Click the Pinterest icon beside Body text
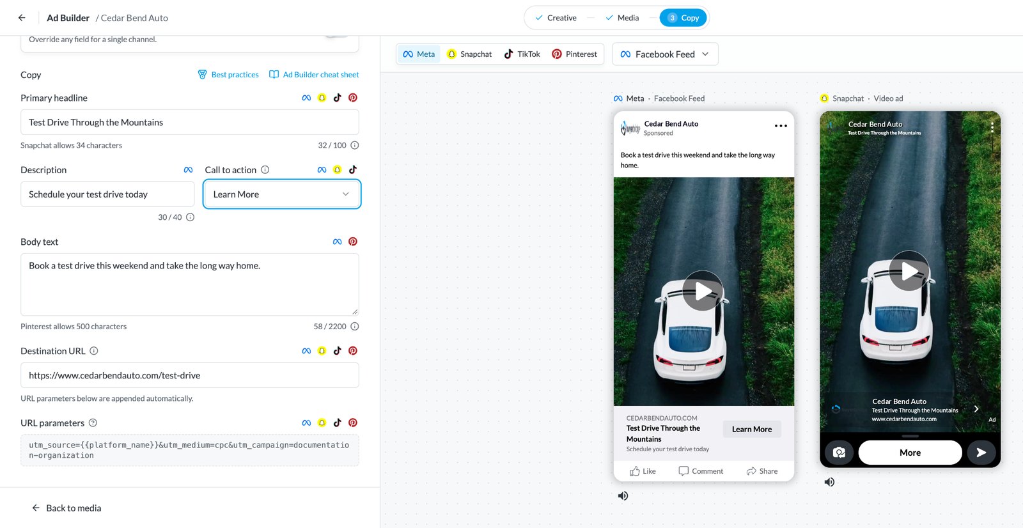Image resolution: width=1023 pixels, height=528 pixels. click(352, 242)
